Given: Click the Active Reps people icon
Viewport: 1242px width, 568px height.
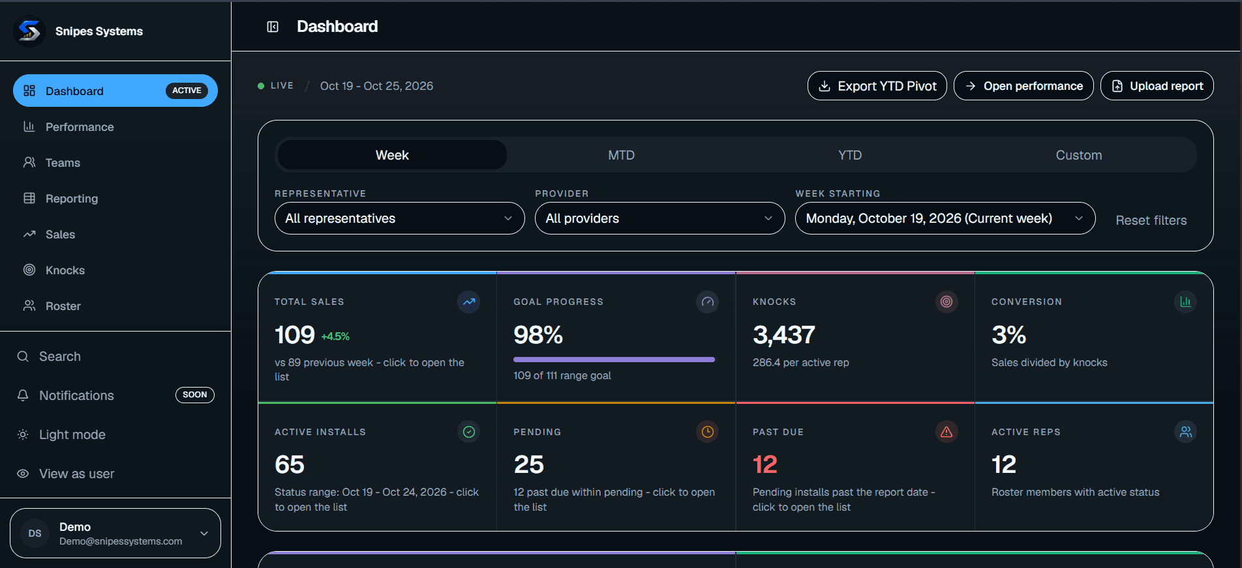Looking at the screenshot, I should tap(1185, 431).
